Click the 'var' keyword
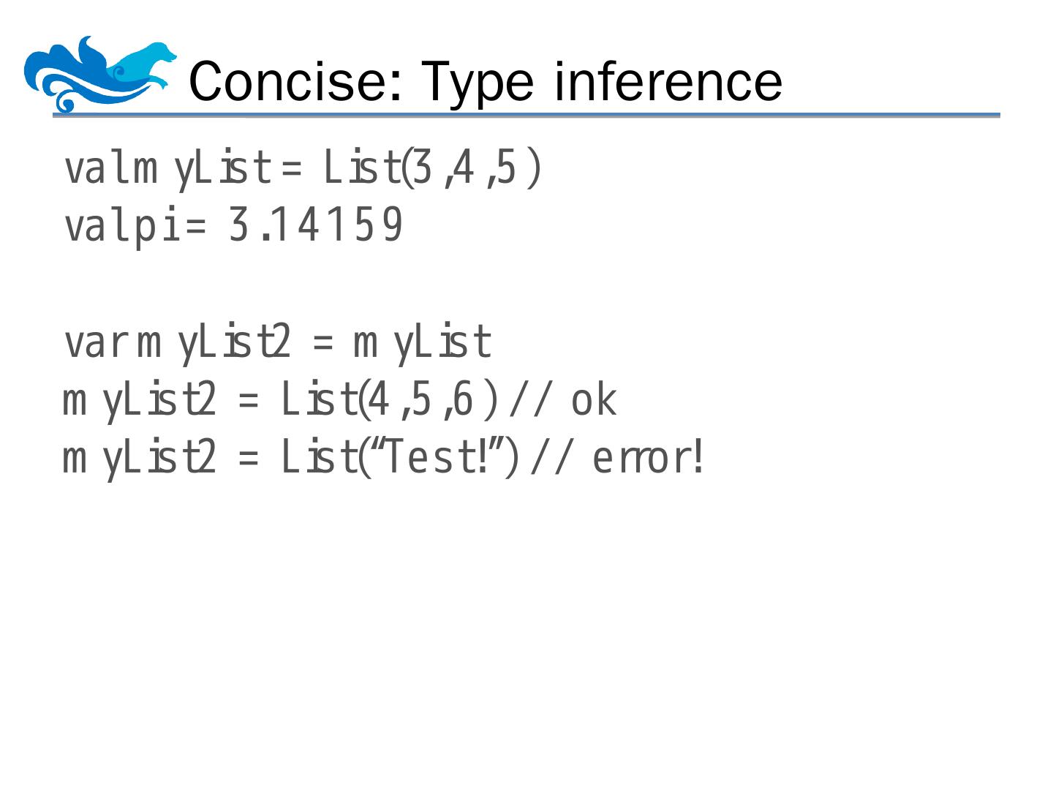 [x=95, y=342]
